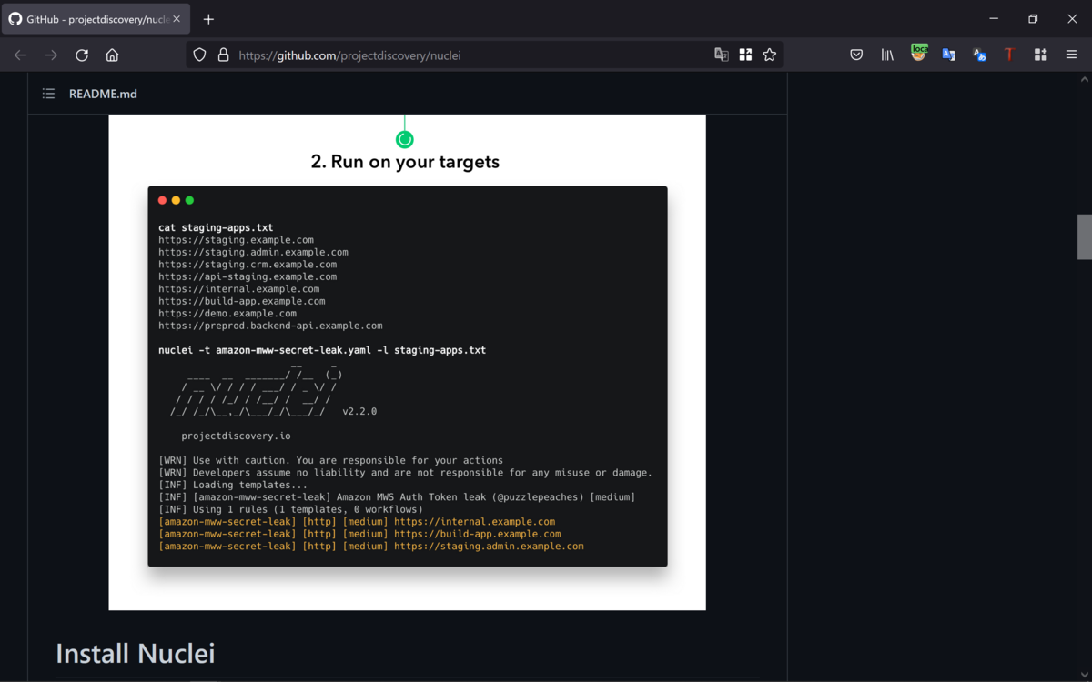
Task: Click 'cat staging-apps.txt' command text
Action: 216,228
